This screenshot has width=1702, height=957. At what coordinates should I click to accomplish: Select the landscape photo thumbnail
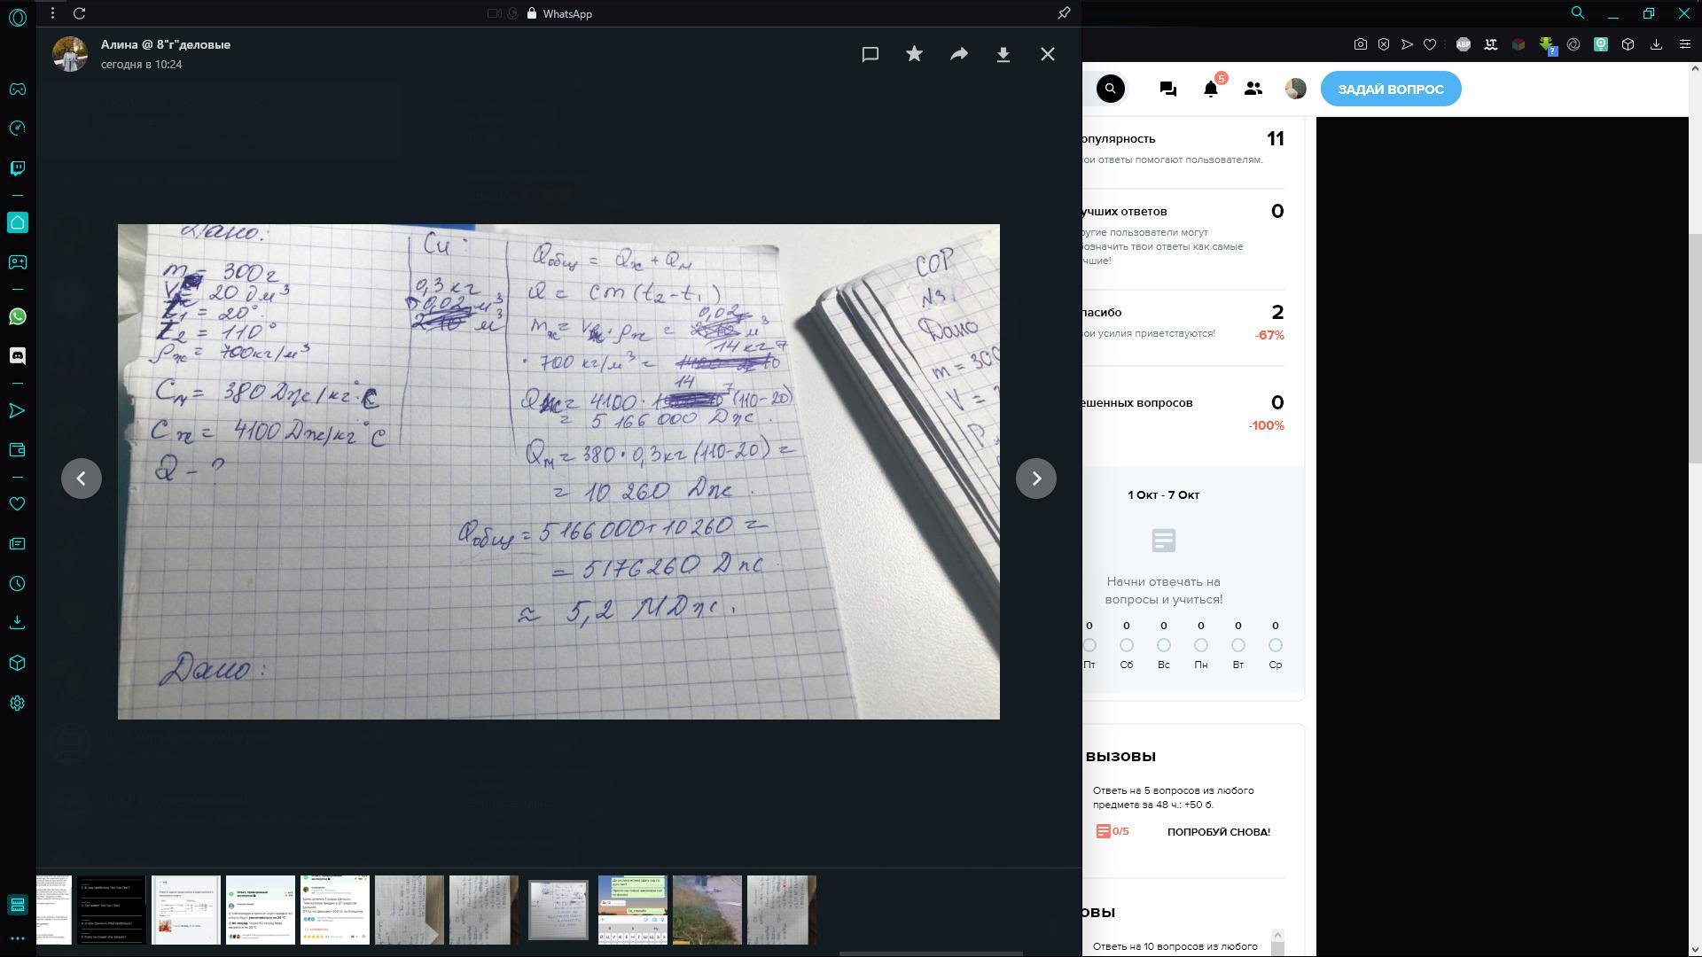point(707,910)
